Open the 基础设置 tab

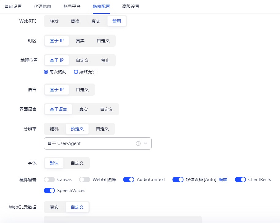[13, 6]
